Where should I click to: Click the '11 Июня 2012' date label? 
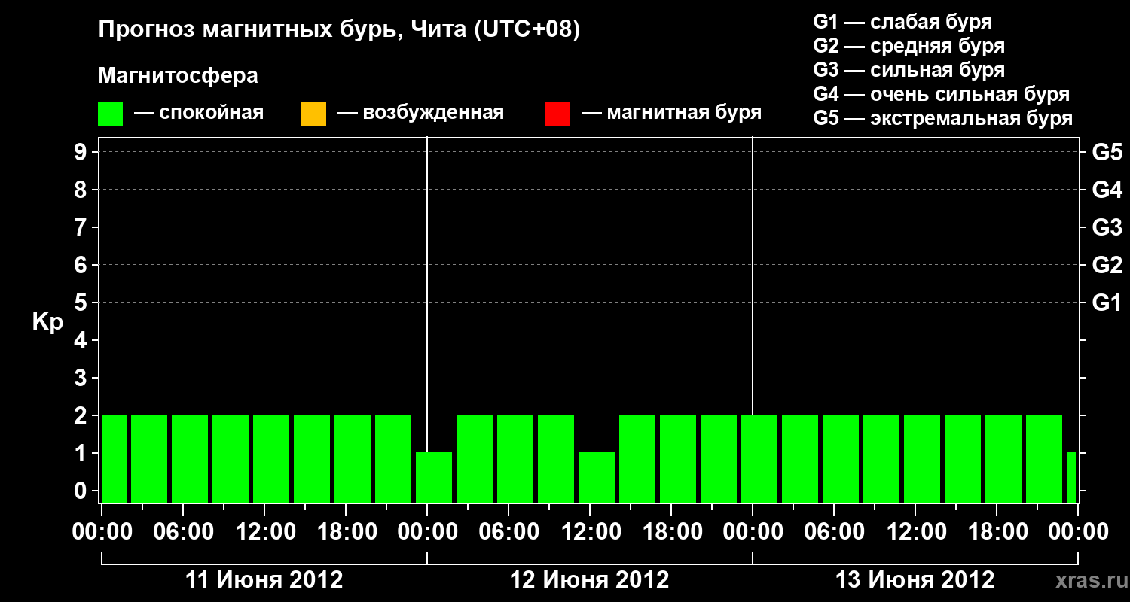[x=264, y=580]
